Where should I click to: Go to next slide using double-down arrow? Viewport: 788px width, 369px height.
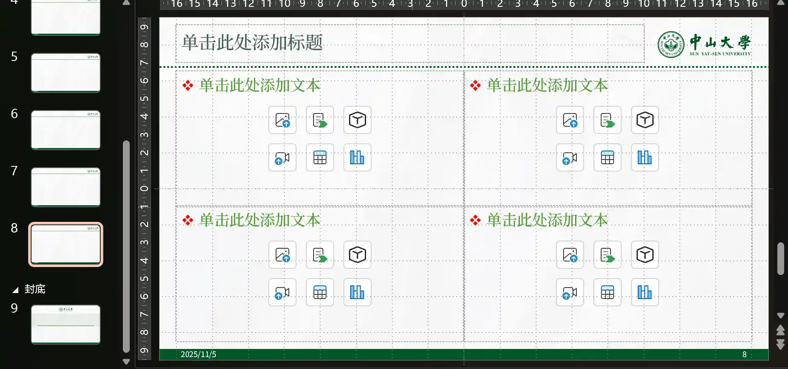point(780,345)
